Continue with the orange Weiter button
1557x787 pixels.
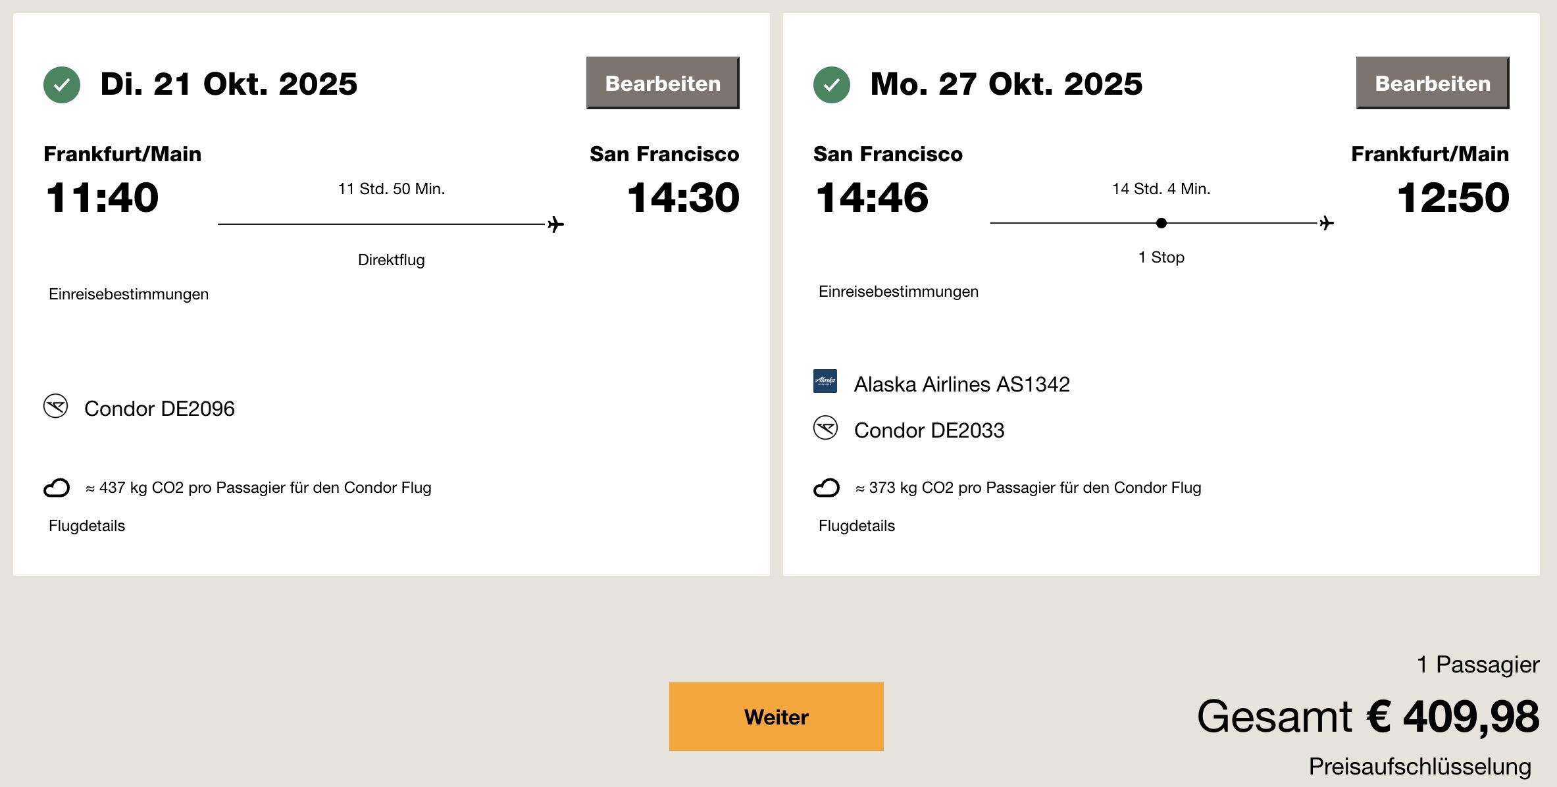(x=777, y=717)
